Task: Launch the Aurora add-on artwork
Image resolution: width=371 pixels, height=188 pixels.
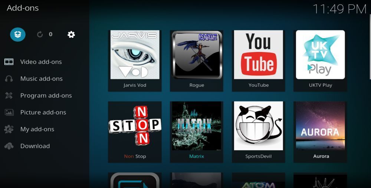Action: point(321,126)
